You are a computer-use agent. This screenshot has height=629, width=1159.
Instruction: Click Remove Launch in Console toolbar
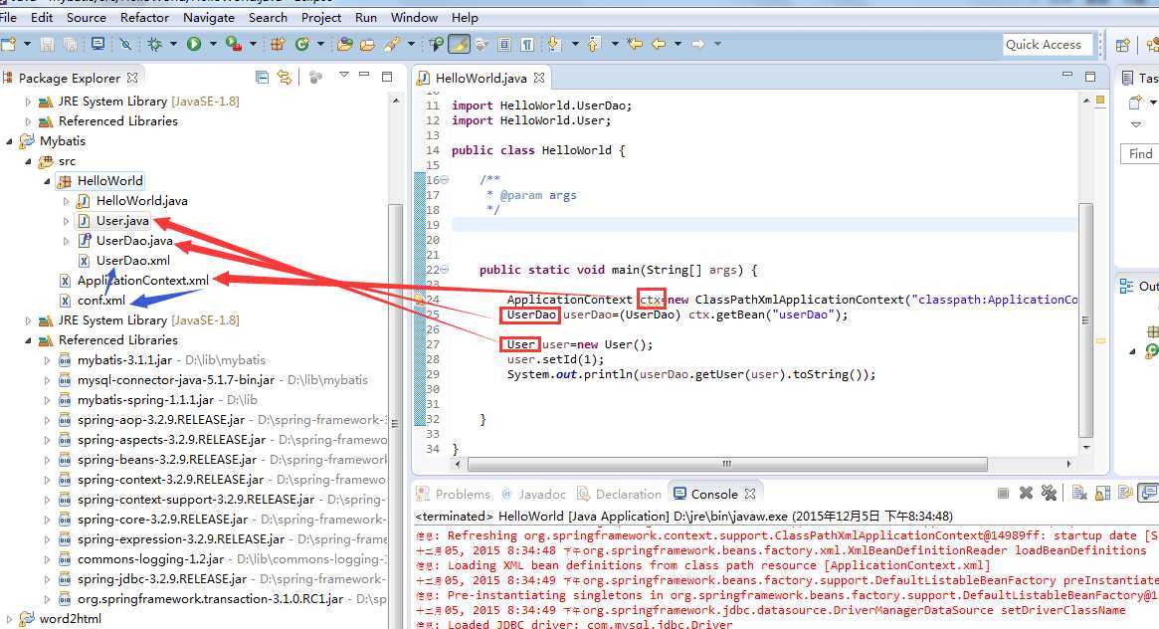click(1026, 493)
